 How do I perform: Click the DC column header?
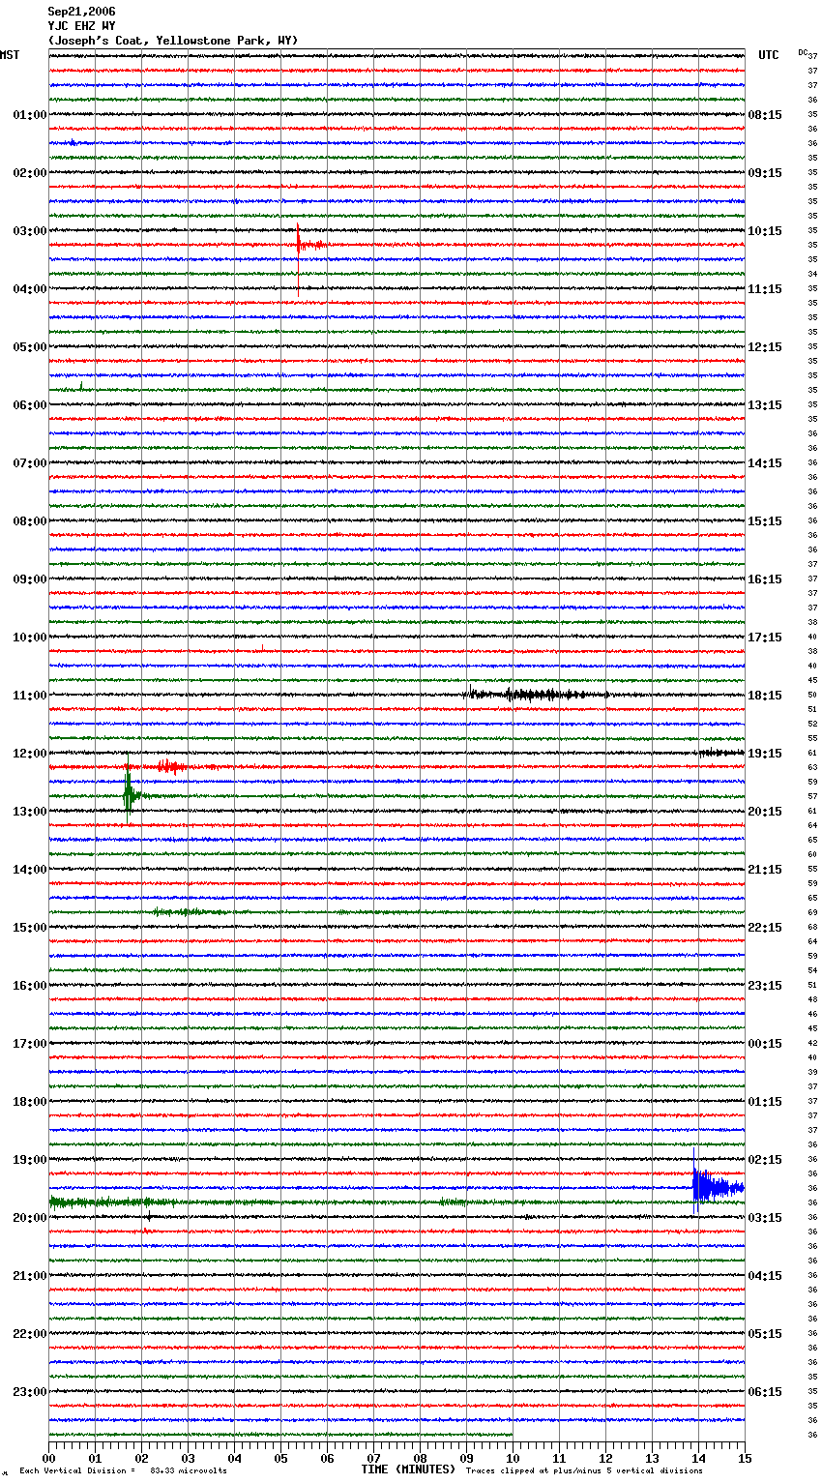tap(803, 52)
